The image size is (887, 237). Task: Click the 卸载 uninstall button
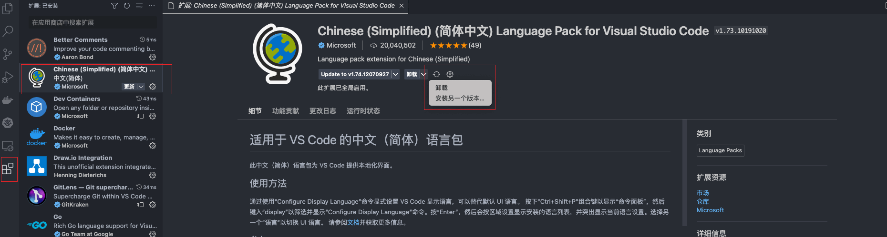click(412, 74)
